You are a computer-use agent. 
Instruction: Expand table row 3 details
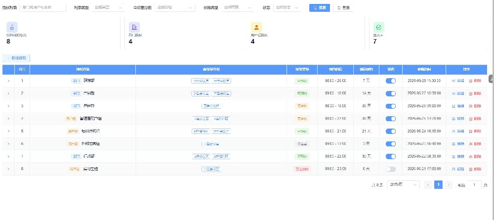click(x=8, y=106)
